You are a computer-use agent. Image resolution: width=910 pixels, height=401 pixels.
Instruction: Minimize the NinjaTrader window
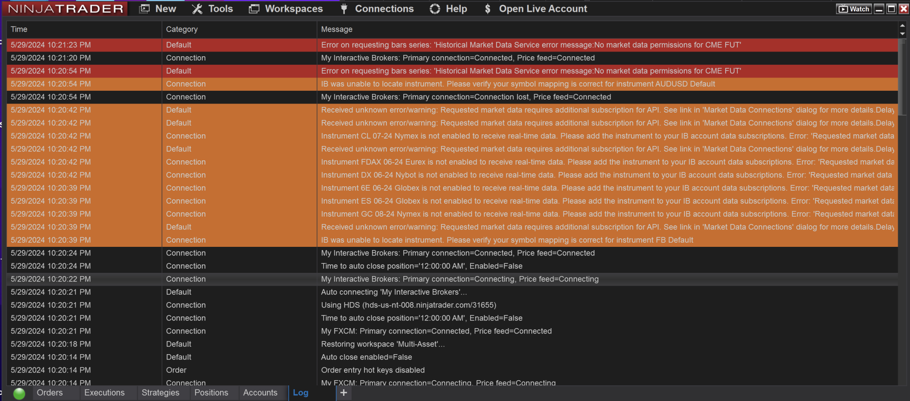(879, 9)
